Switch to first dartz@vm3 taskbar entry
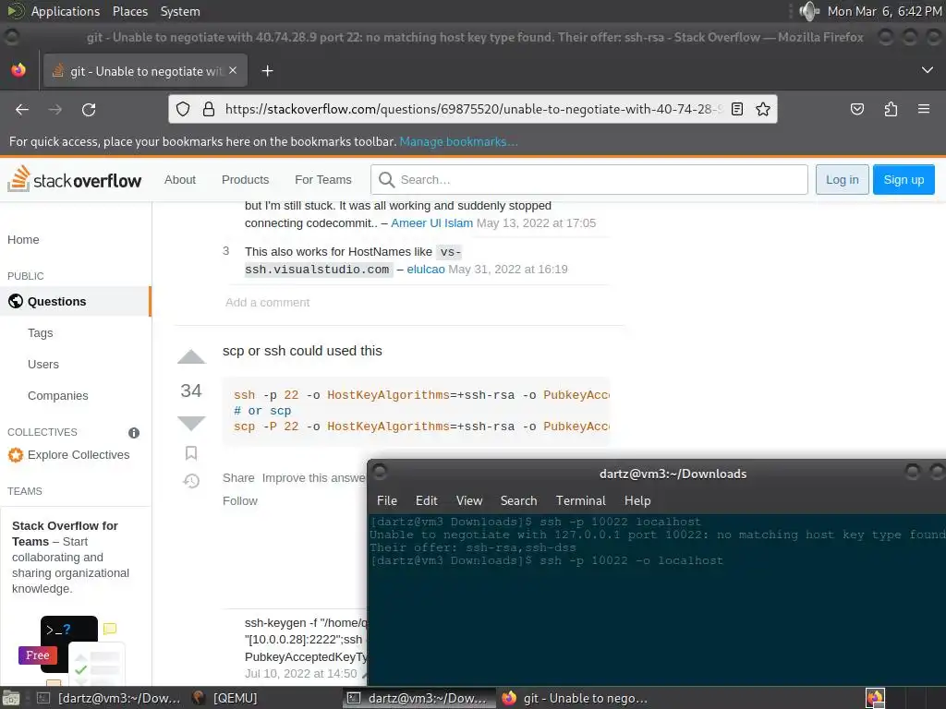Image resolution: width=946 pixels, height=709 pixels. 109,698
